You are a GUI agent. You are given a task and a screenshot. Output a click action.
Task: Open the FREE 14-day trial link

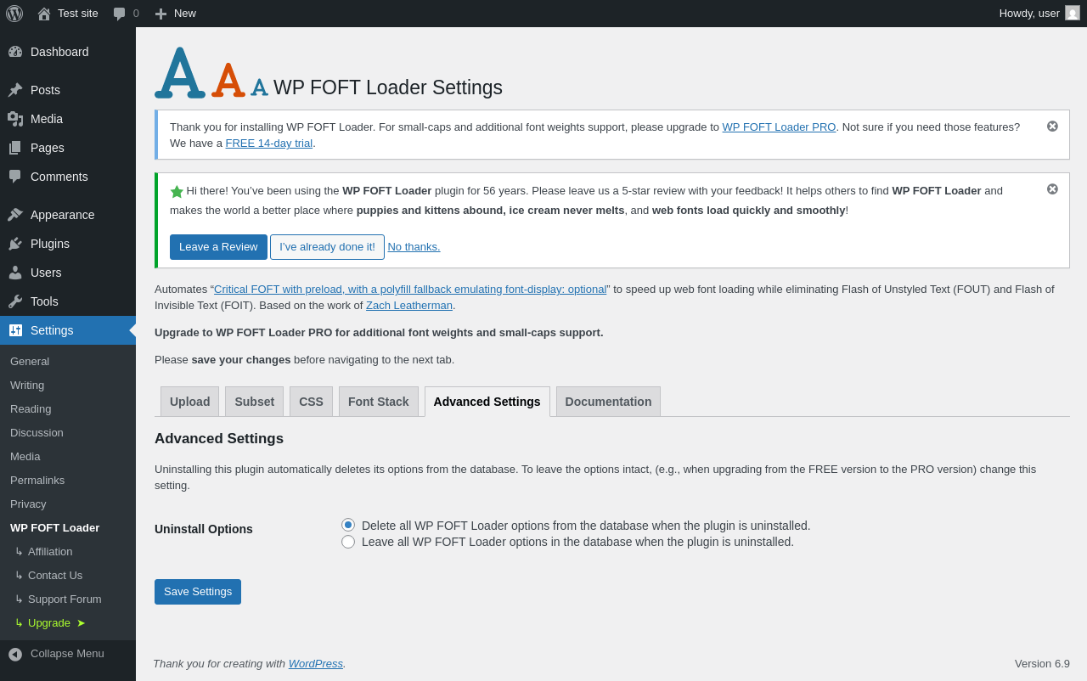coord(269,144)
